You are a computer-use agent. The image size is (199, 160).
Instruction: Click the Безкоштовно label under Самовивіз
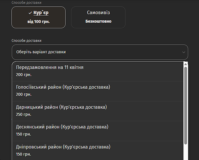(x=98, y=22)
